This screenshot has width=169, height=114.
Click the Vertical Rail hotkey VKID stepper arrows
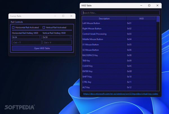[70, 37]
